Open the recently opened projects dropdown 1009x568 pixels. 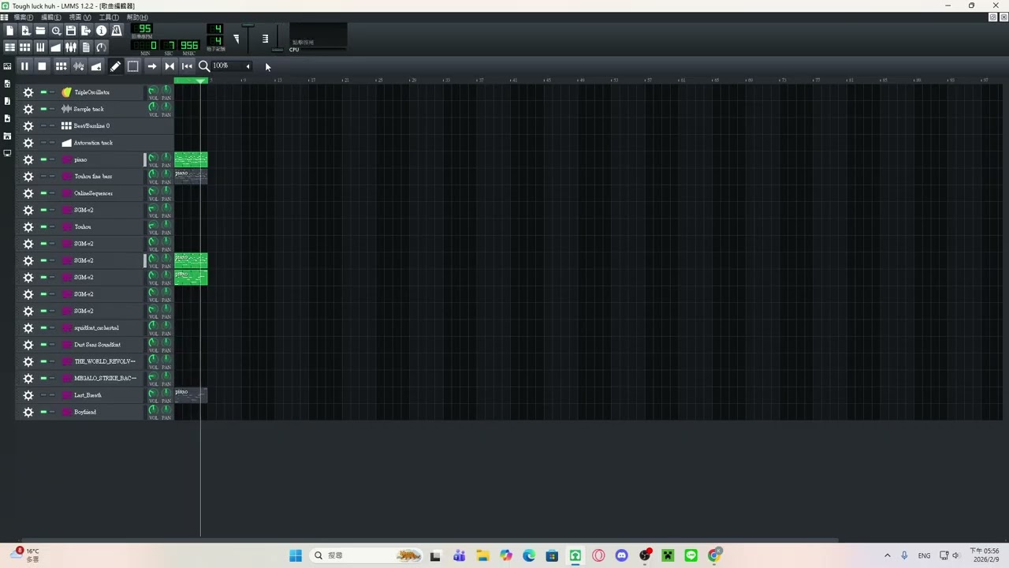click(56, 31)
